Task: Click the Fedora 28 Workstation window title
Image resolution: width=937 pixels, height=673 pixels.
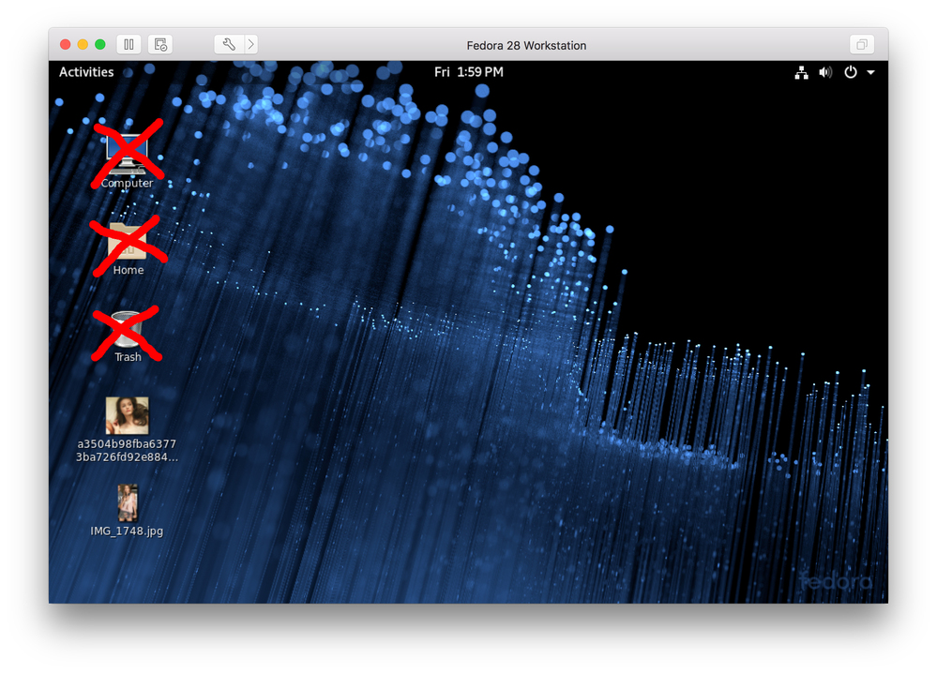Action: click(526, 45)
